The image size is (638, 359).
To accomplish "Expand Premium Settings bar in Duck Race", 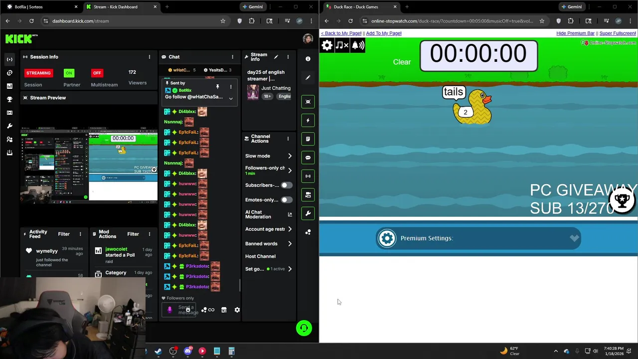I will (478, 238).
